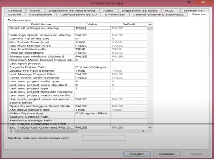Select the Interno tab

pos(199,14)
